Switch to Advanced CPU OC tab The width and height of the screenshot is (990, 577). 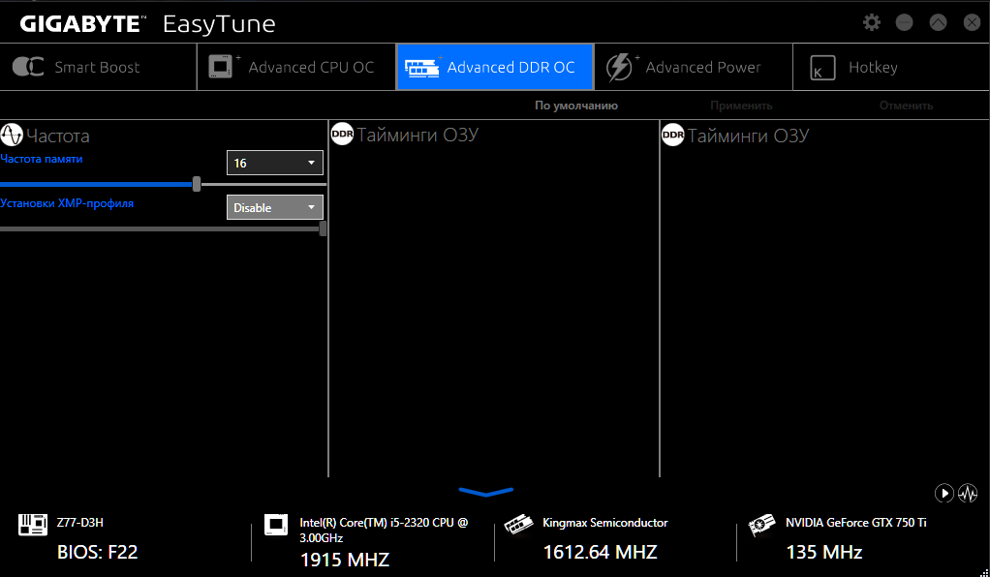tap(296, 67)
